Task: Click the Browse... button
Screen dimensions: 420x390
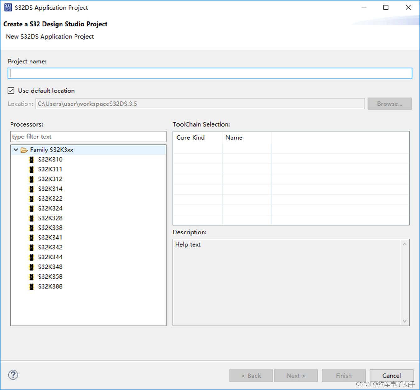Action: (390, 104)
